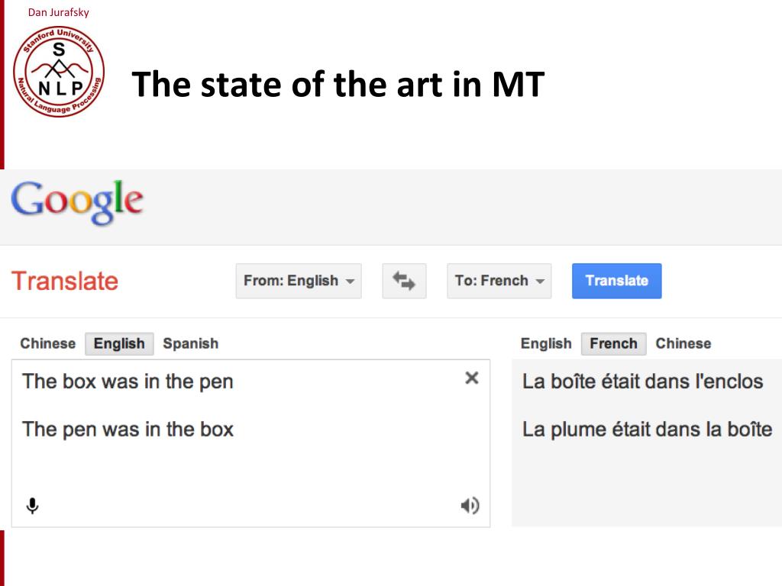Click the Google logo
Viewport: 782px width, 586px height.
[x=77, y=203]
